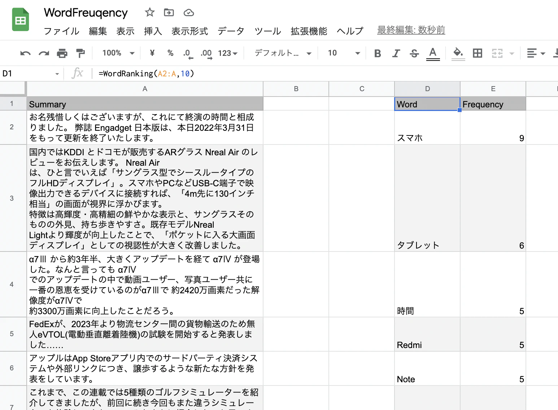Open the zoom level dropdown

[x=118, y=53]
